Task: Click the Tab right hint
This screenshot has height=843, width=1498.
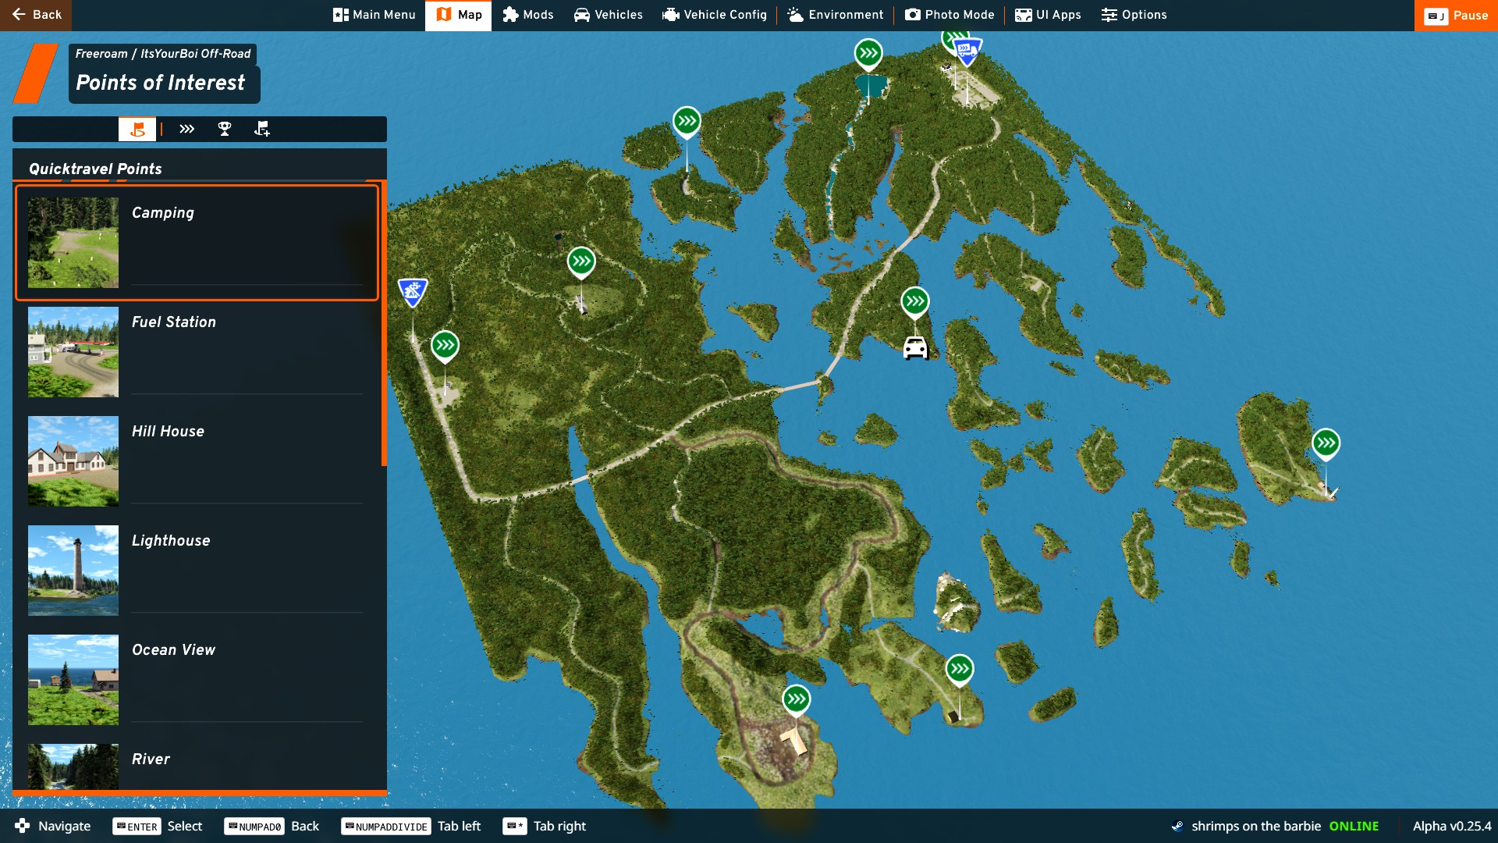Action: [x=545, y=827]
